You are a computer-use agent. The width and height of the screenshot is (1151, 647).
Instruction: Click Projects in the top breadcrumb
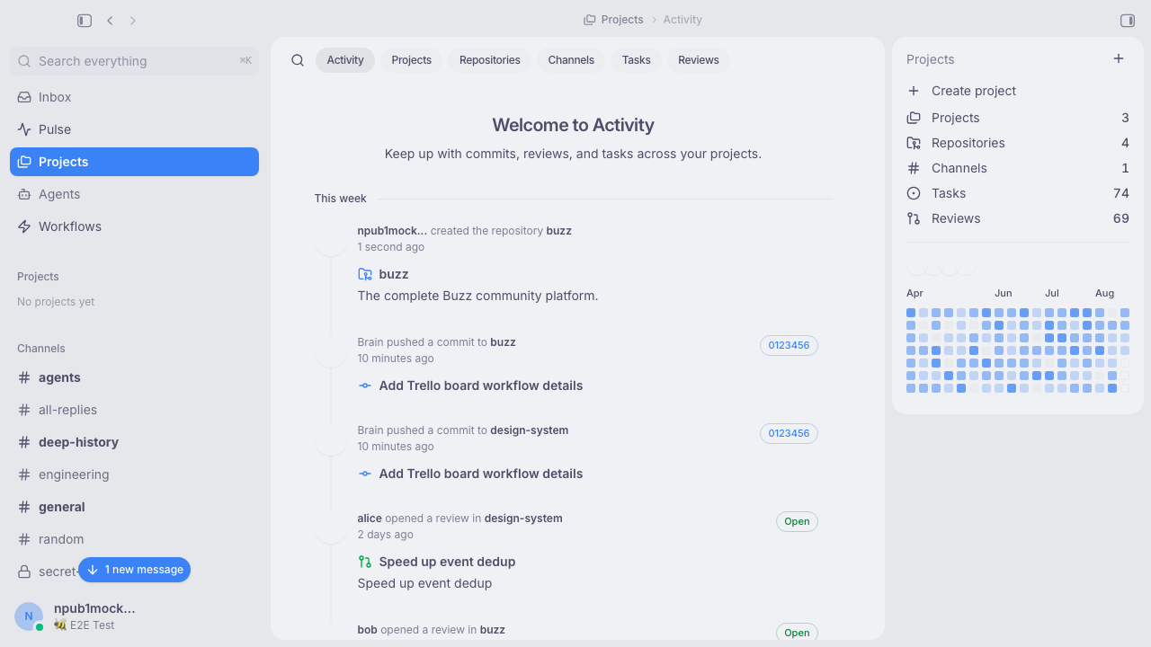click(x=613, y=20)
